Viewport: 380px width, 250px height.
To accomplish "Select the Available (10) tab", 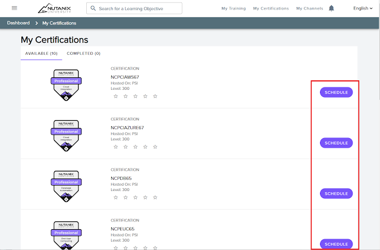I will tap(42, 54).
